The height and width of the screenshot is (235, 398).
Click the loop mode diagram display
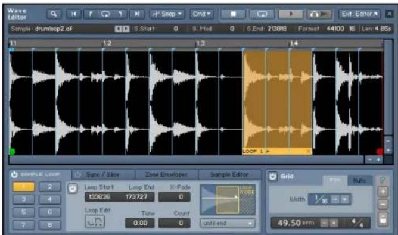228,200
